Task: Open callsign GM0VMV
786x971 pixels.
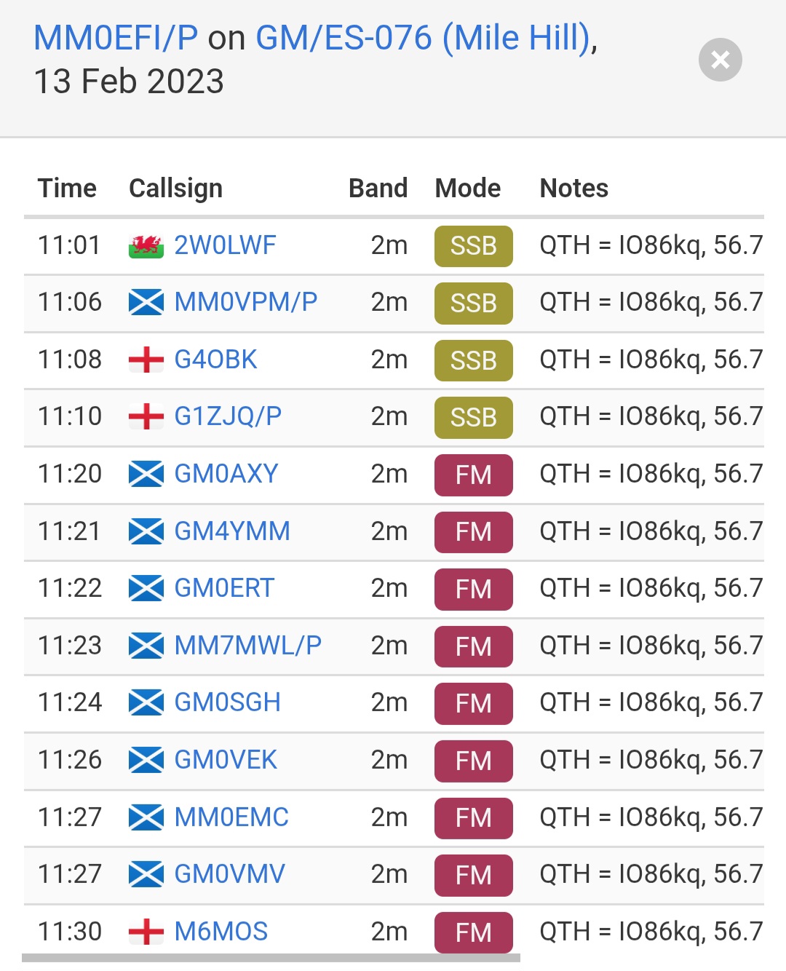Action: coord(230,874)
